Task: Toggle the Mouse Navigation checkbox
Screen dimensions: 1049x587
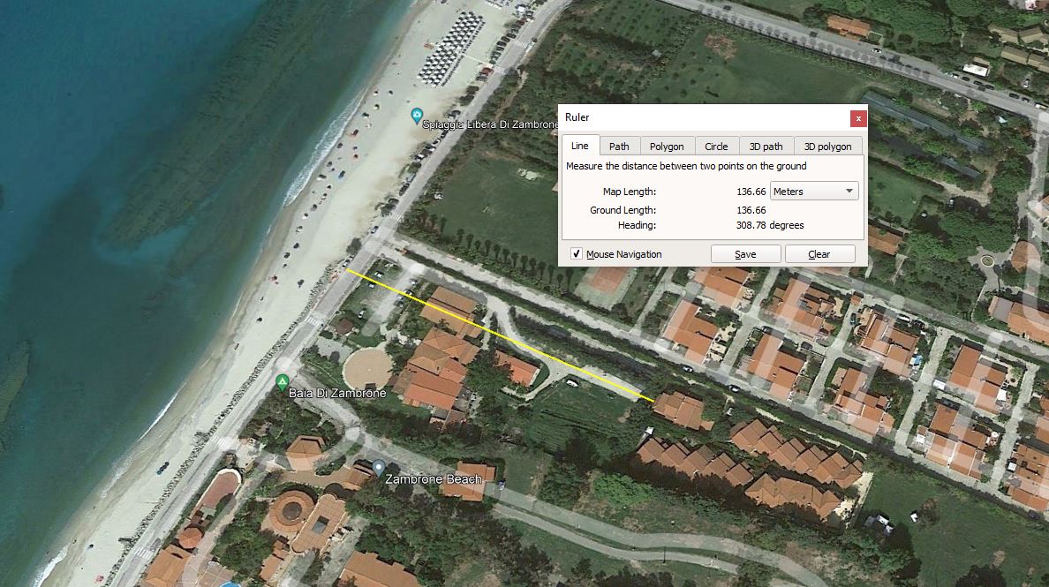Action: point(577,254)
